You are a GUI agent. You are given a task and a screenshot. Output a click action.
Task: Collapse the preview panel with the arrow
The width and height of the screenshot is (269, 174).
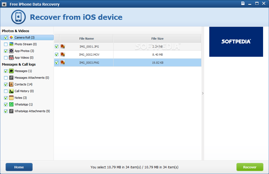tap(203, 93)
